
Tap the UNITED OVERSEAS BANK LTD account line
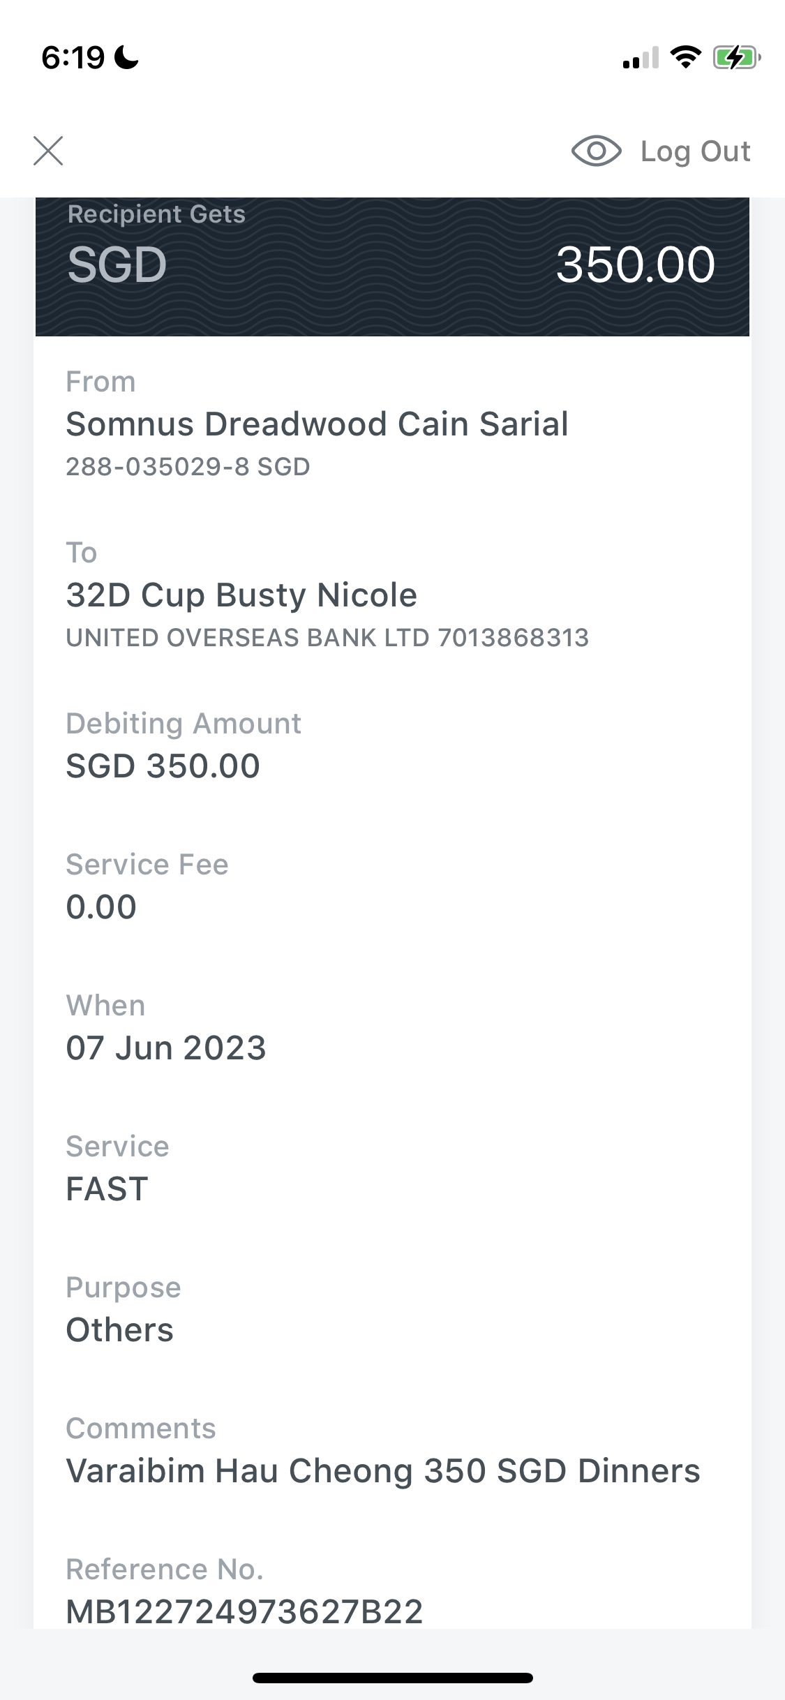coord(327,638)
